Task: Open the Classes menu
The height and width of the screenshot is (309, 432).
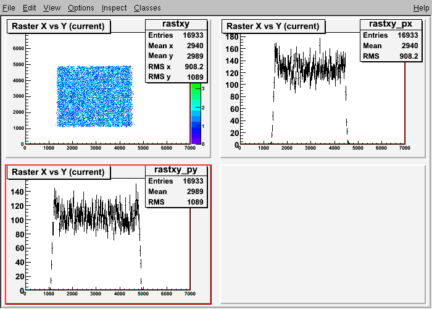Action: [147, 7]
